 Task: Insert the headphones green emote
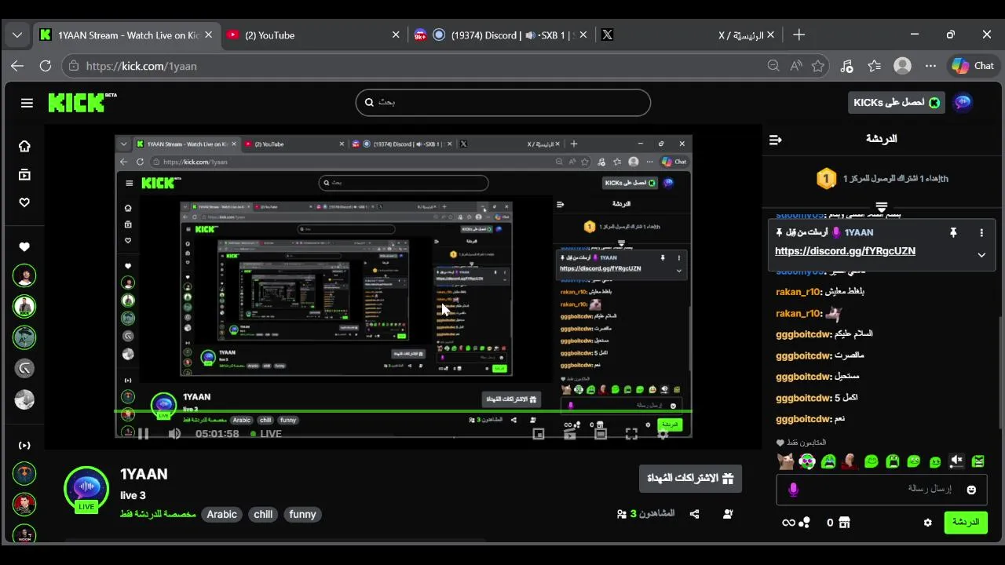pyautogui.click(x=807, y=461)
